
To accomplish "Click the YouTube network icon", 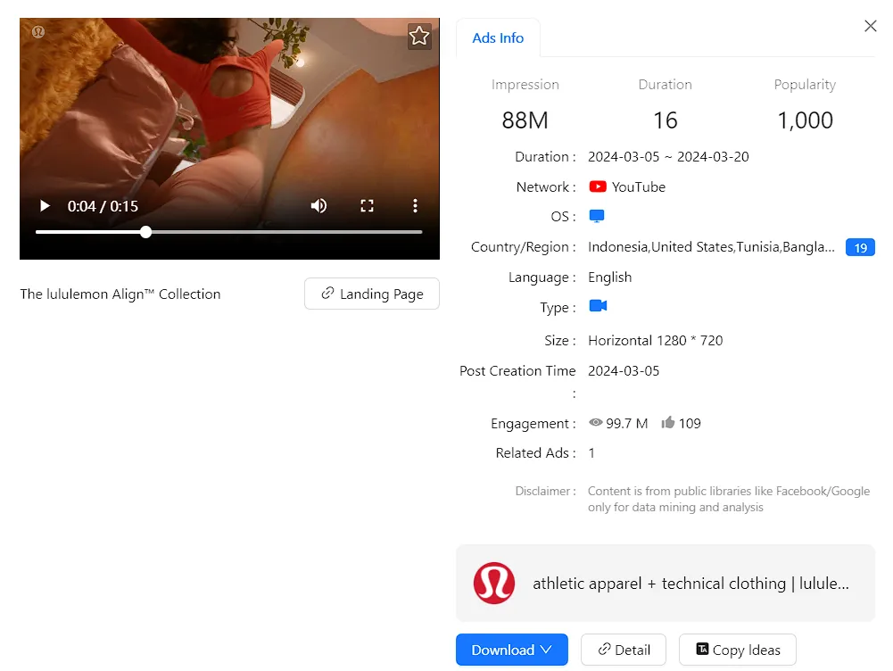I will 598,187.
